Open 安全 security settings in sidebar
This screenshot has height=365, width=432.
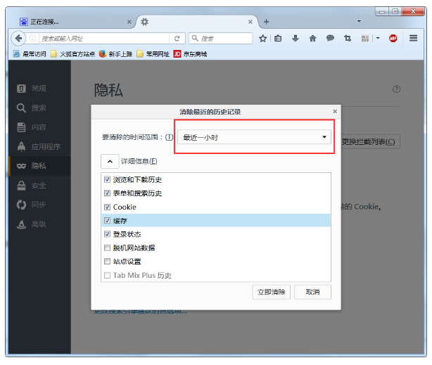click(x=39, y=186)
